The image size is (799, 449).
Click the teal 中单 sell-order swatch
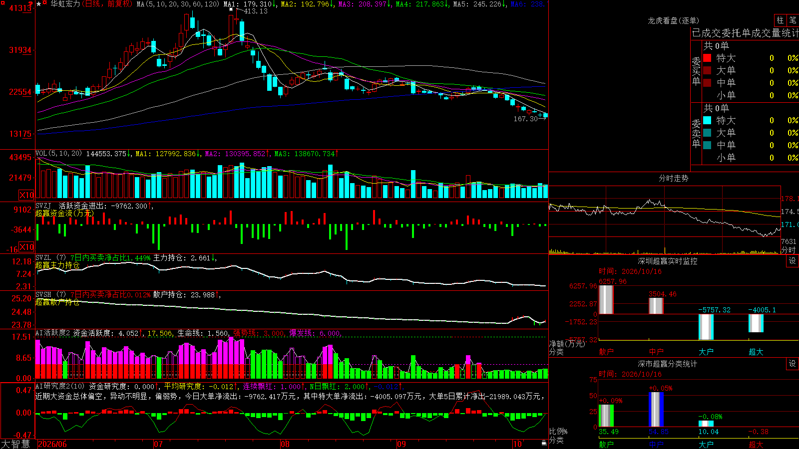(707, 145)
